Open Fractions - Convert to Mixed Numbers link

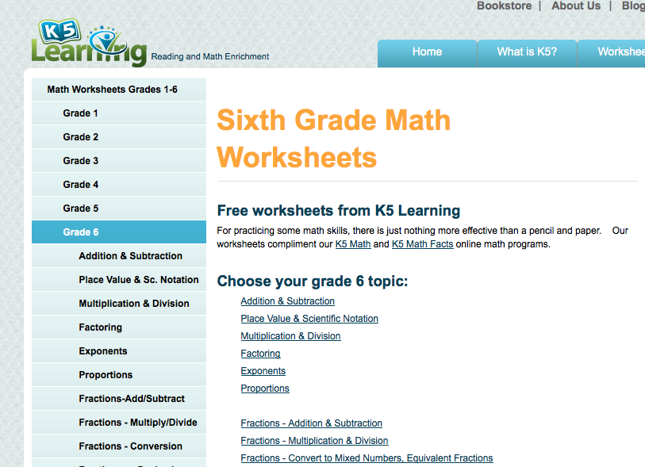[x=367, y=458]
